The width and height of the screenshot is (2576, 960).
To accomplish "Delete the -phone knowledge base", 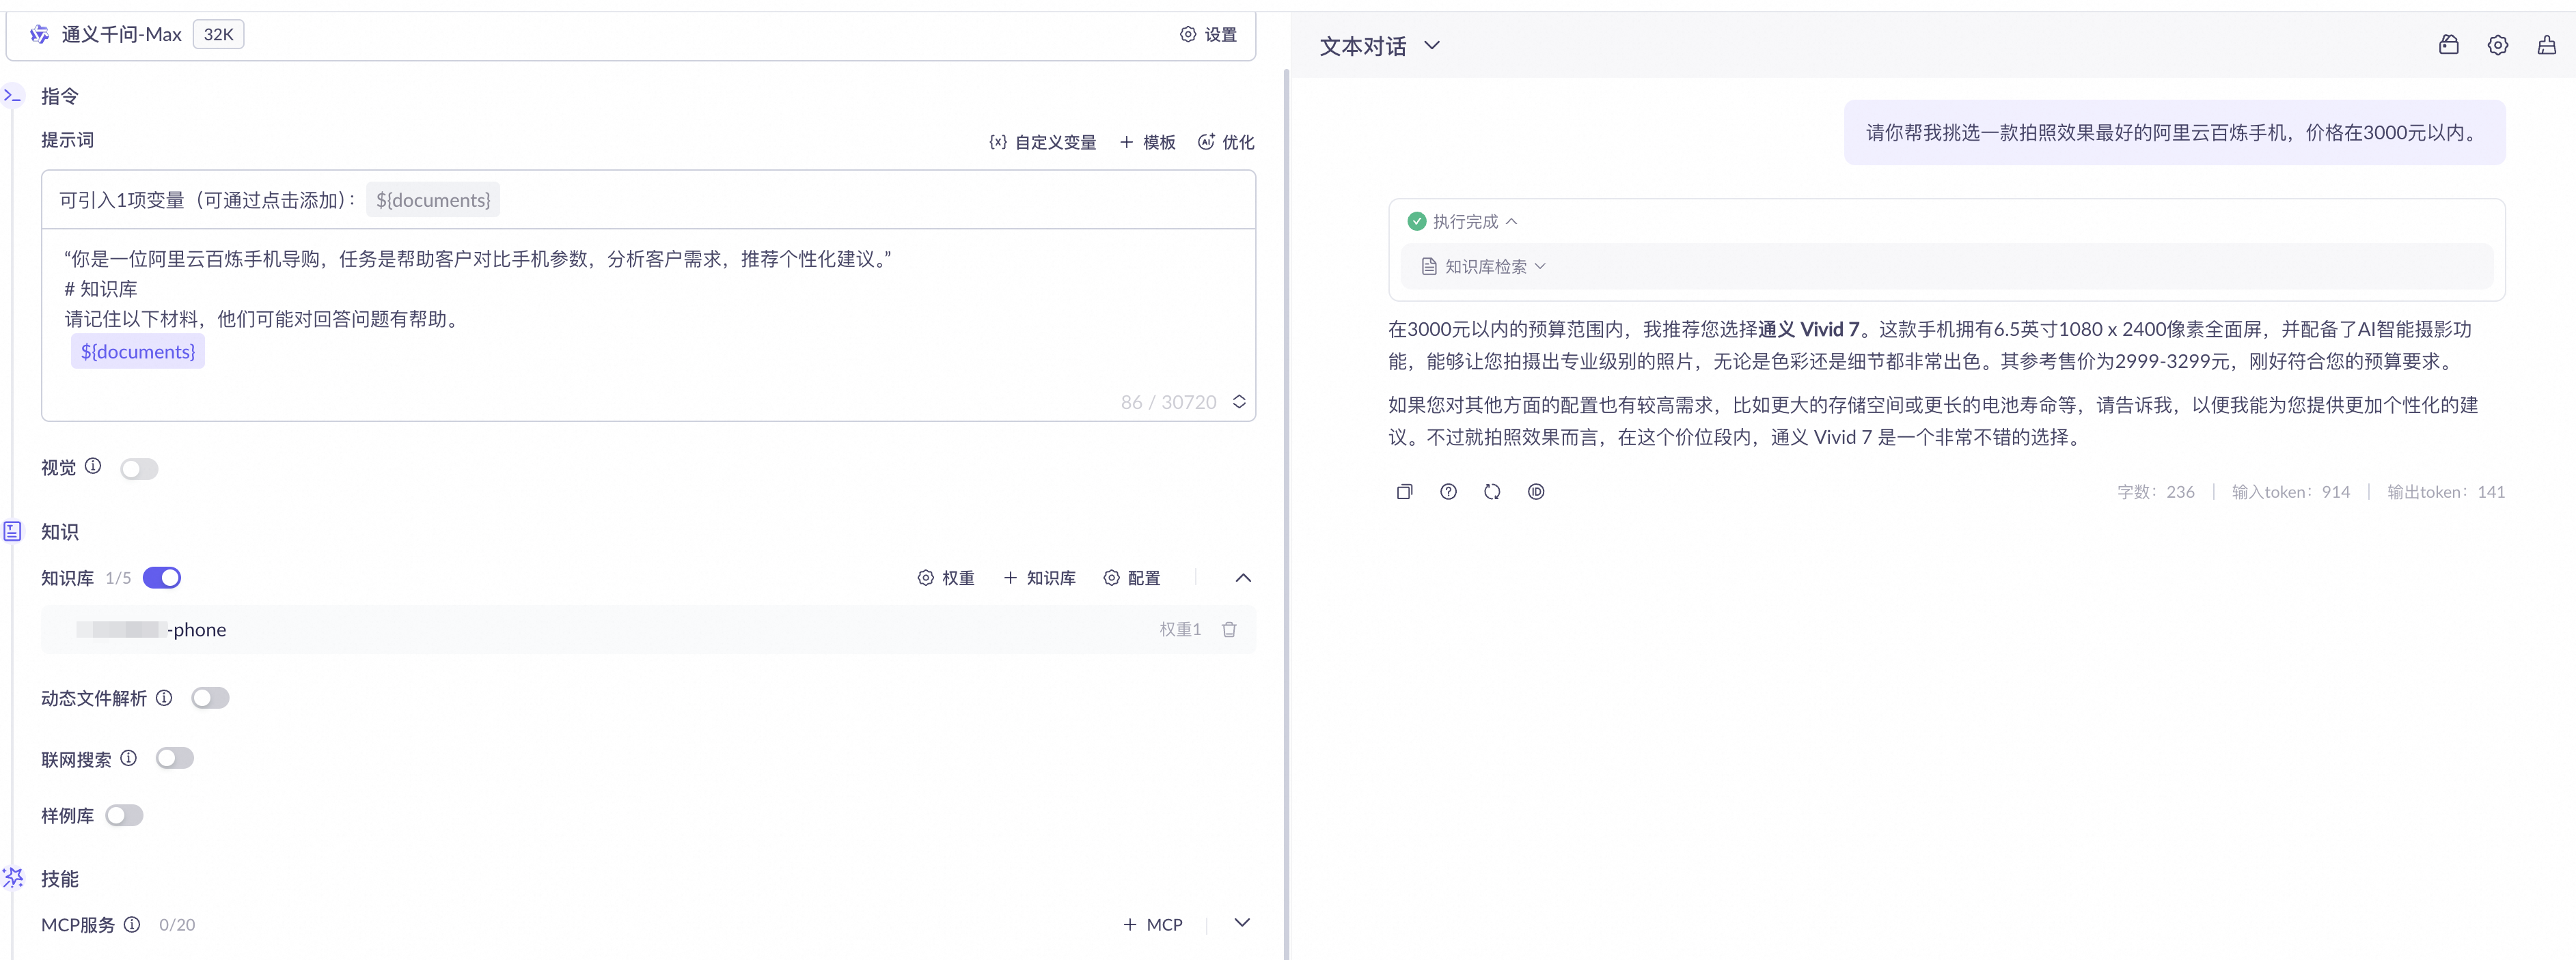I will pyautogui.click(x=1230, y=630).
